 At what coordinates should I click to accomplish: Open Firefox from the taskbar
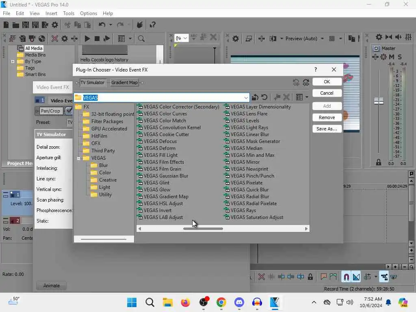point(185,302)
